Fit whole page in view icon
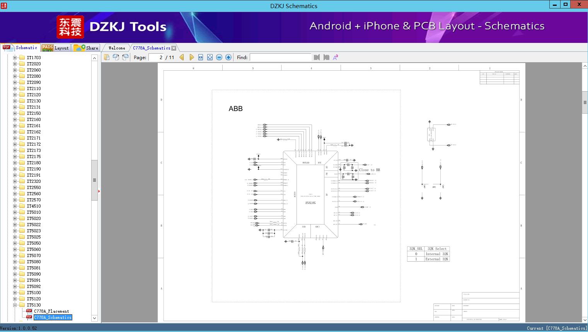Screen dimensions: 588x332 pyautogui.click(x=210, y=57)
